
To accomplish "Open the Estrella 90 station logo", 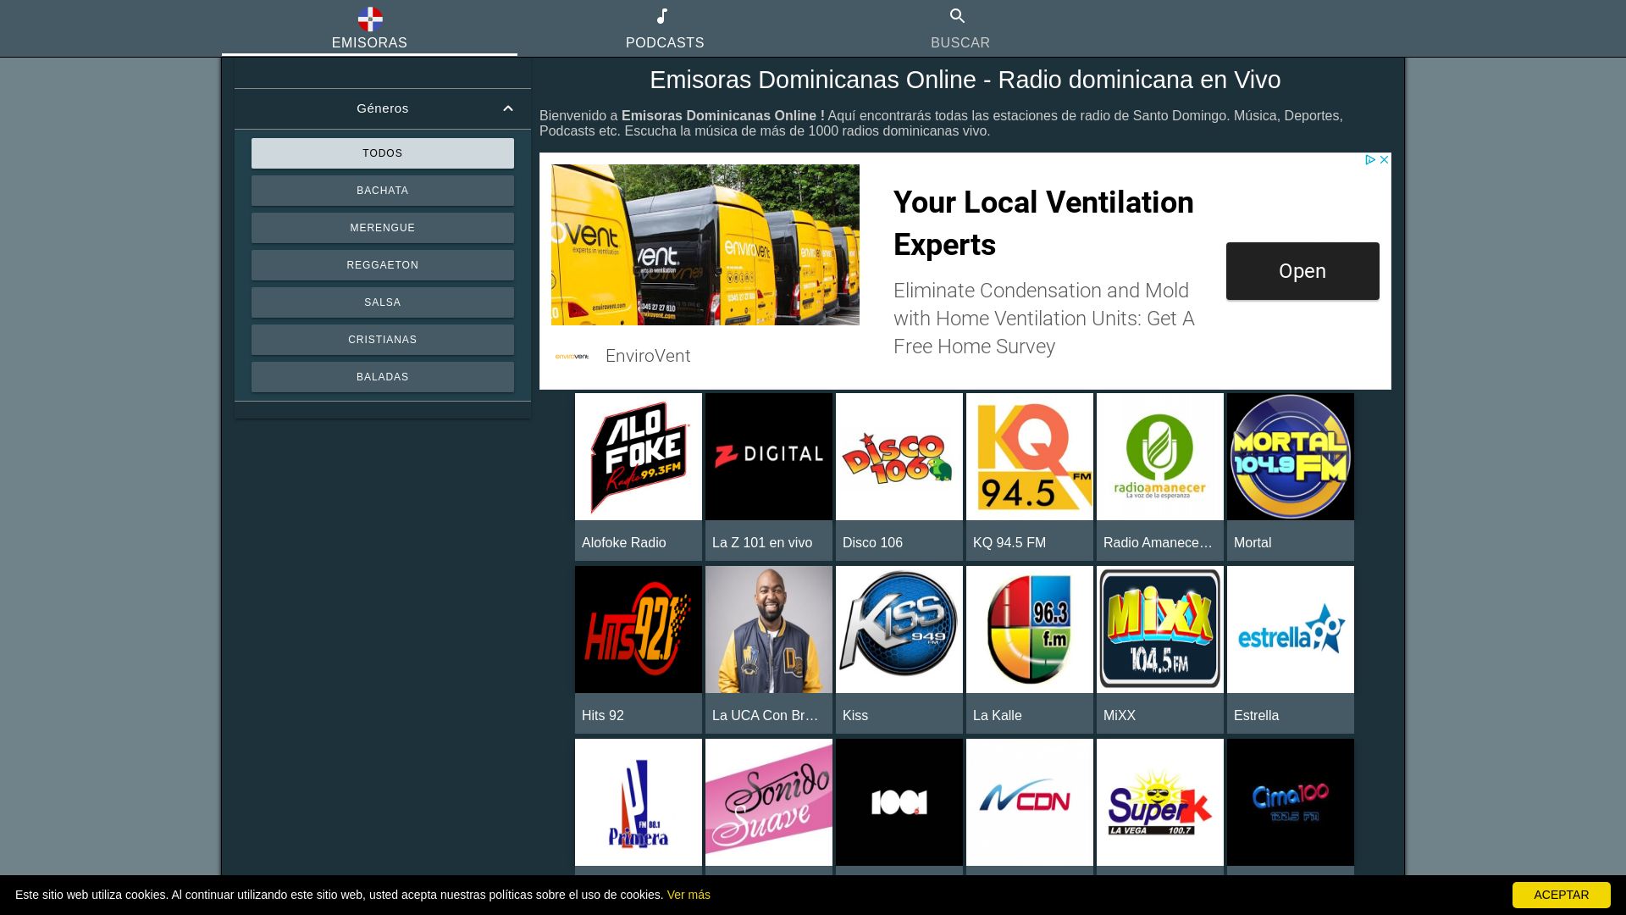I will click(1291, 629).
